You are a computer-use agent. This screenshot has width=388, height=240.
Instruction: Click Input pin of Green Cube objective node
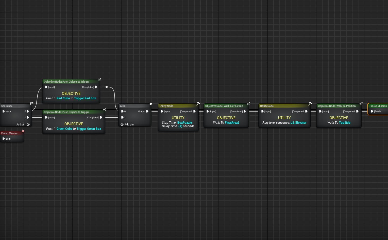(46, 117)
